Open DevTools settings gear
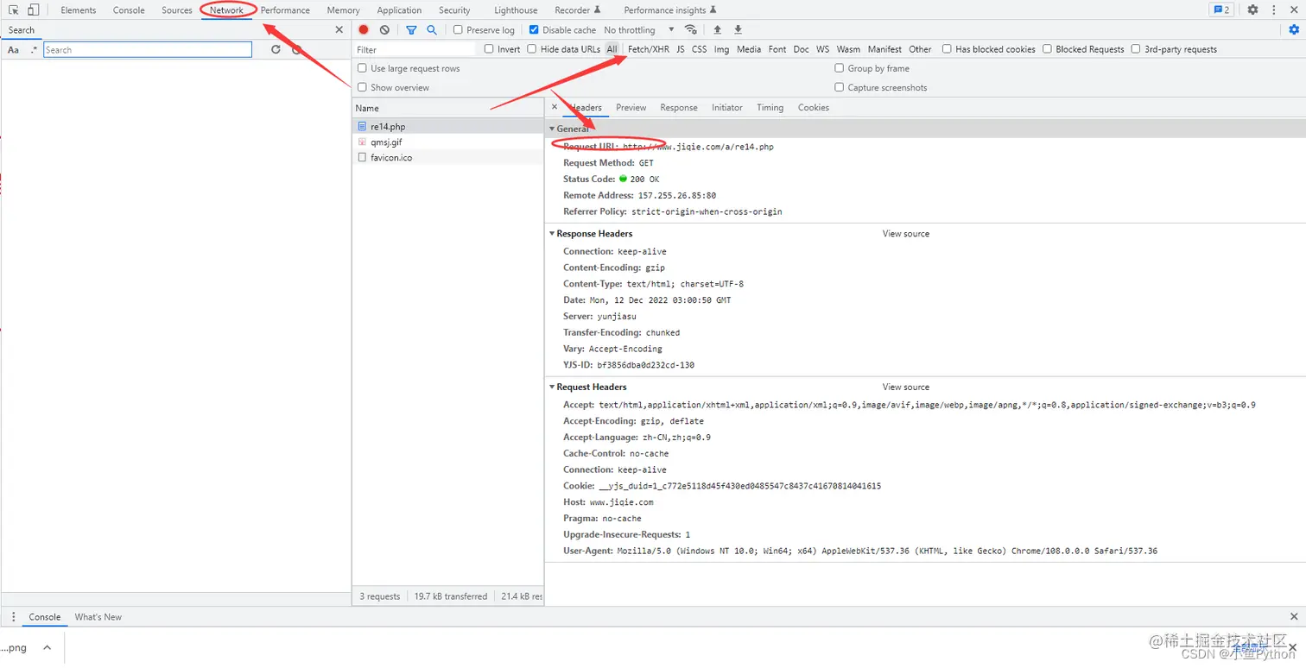 pos(1252,10)
